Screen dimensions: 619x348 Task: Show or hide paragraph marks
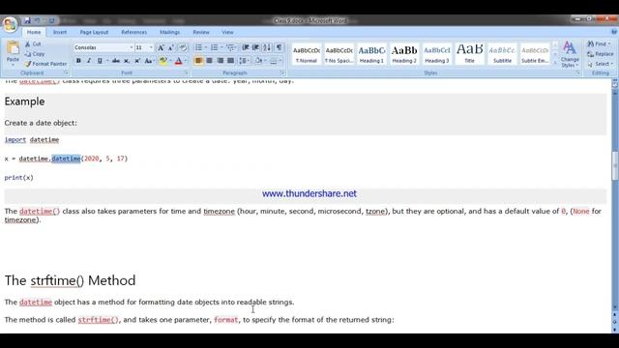coord(279,47)
